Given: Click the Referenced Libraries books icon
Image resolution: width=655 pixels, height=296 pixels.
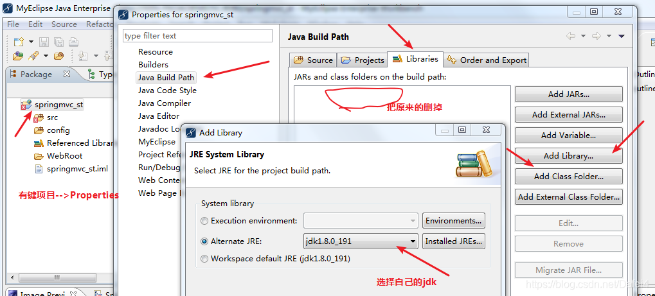Looking at the screenshot, I should [x=39, y=143].
